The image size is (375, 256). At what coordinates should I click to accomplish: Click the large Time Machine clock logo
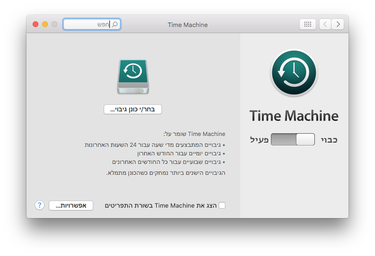[x=294, y=73]
